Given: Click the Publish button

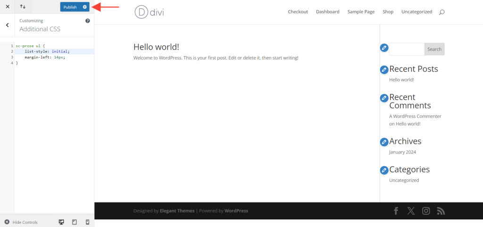Looking at the screenshot, I should point(70,7).
